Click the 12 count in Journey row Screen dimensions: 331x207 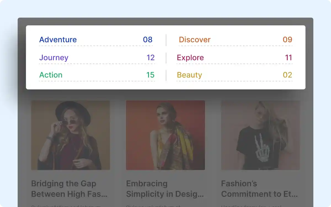click(151, 58)
